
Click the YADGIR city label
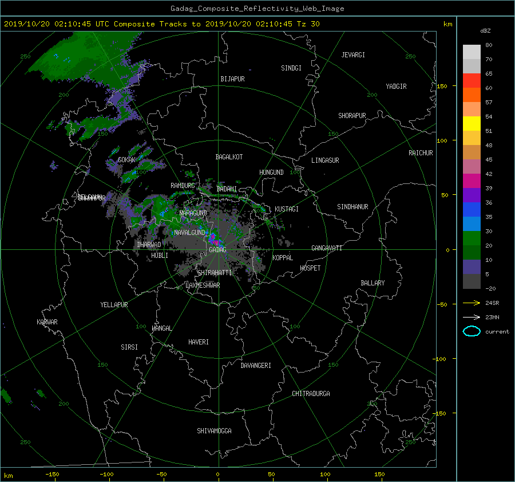[x=396, y=87]
